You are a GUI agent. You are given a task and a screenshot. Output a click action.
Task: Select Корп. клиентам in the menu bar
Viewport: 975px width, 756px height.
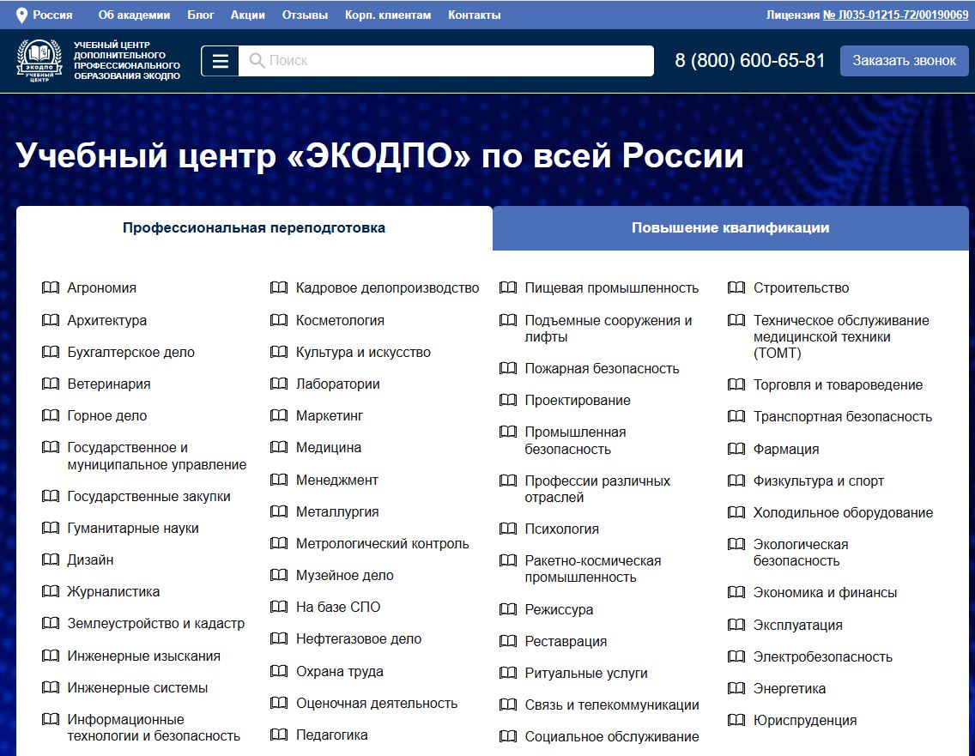click(x=387, y=14)
